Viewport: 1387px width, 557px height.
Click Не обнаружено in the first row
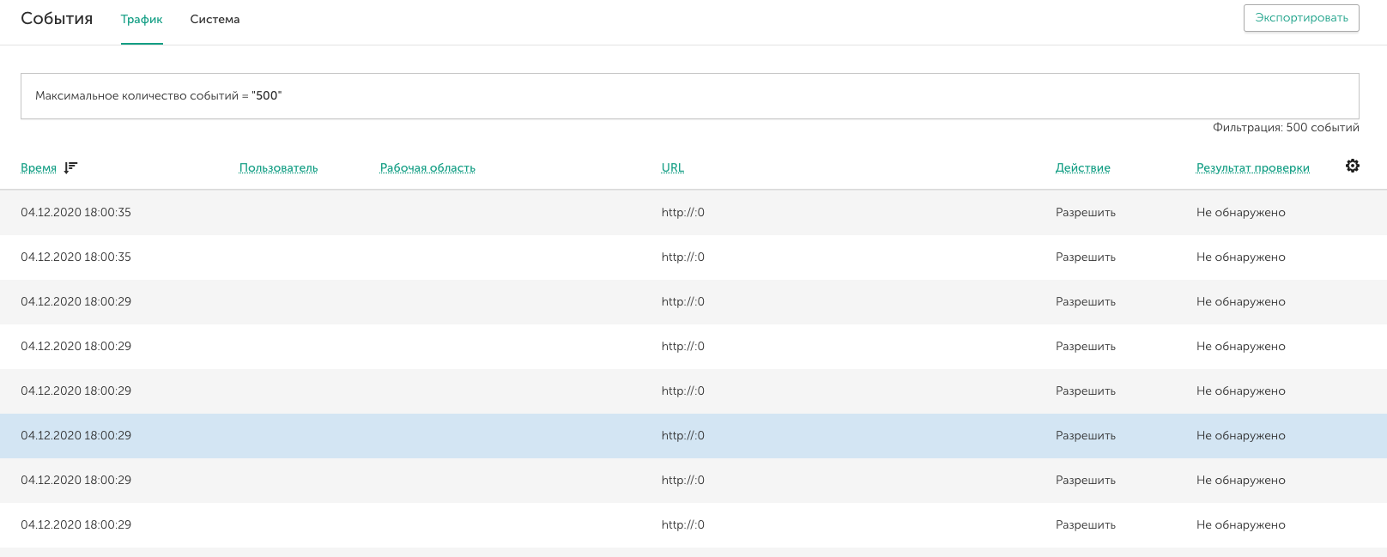tap(1240, 212)
